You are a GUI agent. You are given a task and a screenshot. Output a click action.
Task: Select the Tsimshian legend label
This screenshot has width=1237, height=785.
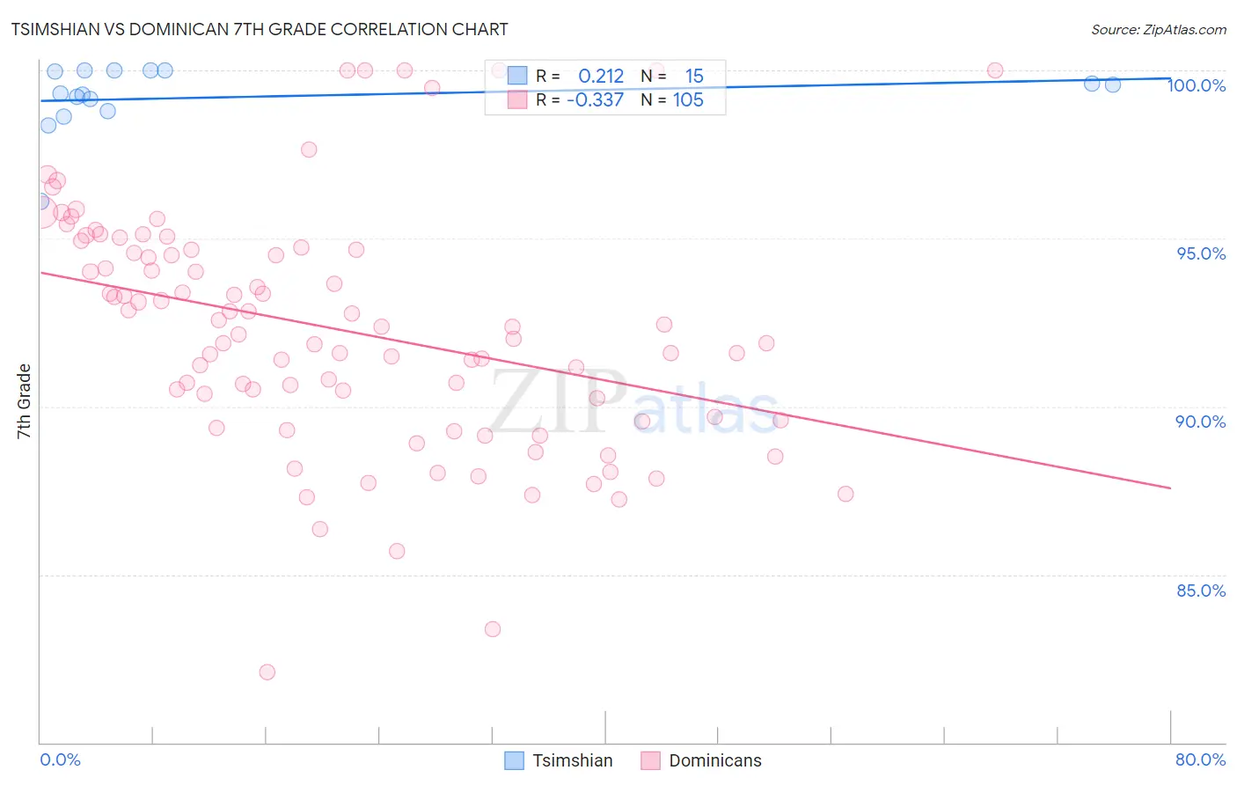point(573,760)
